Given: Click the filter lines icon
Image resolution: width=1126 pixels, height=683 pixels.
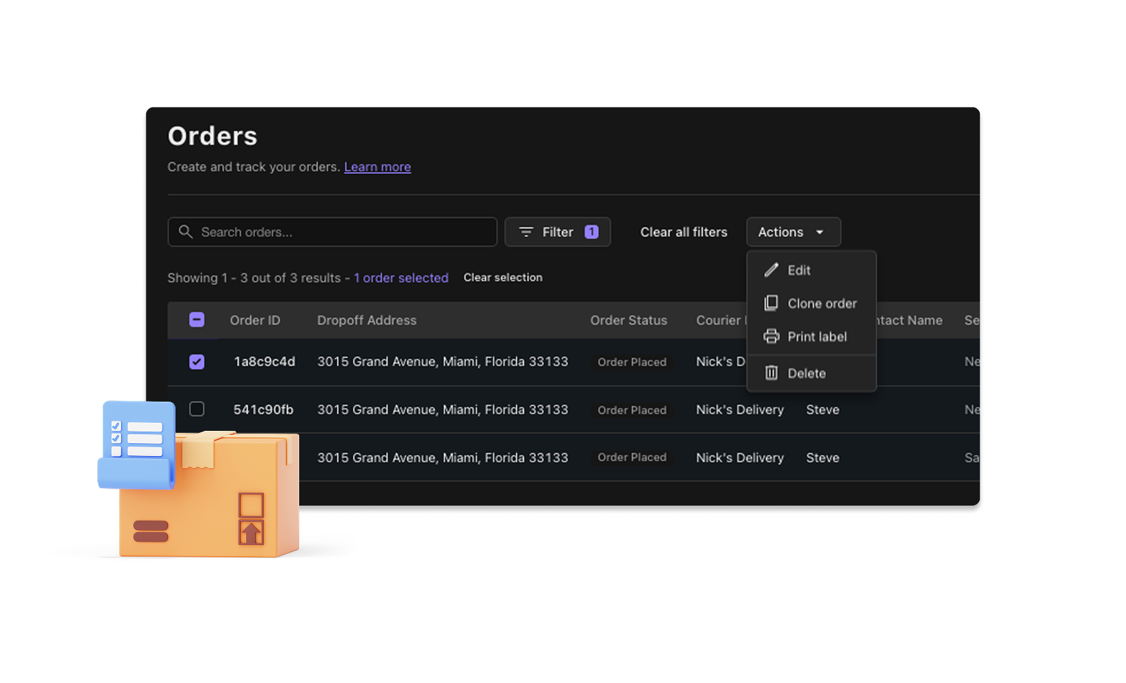Looking at the screenshot, I should point(526,232).
